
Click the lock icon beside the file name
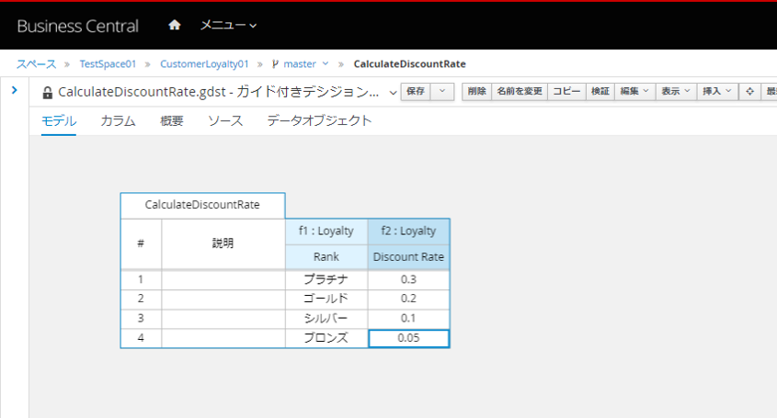[x=48, y=93]
